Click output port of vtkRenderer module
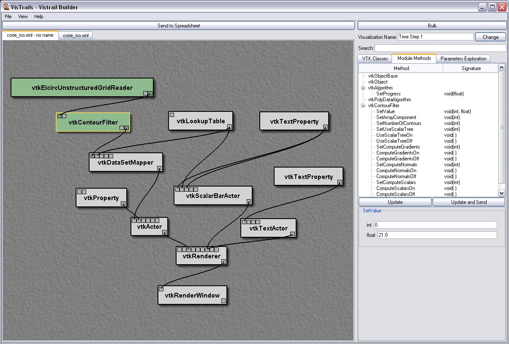This screenshot has width=509, height=344. pos(223,261)
